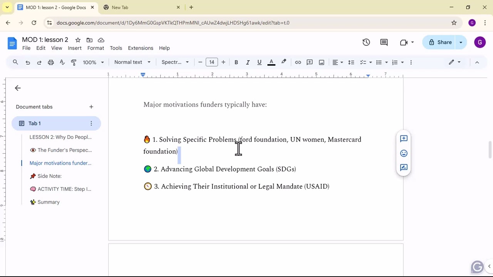Toggle italic formatting

click(248, 62)
